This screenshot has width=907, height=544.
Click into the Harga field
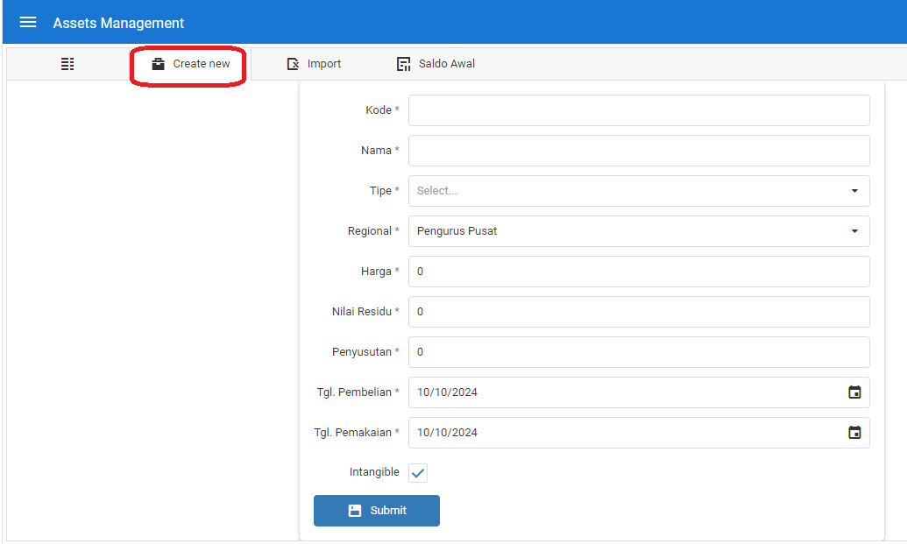(x=639, y=272)
